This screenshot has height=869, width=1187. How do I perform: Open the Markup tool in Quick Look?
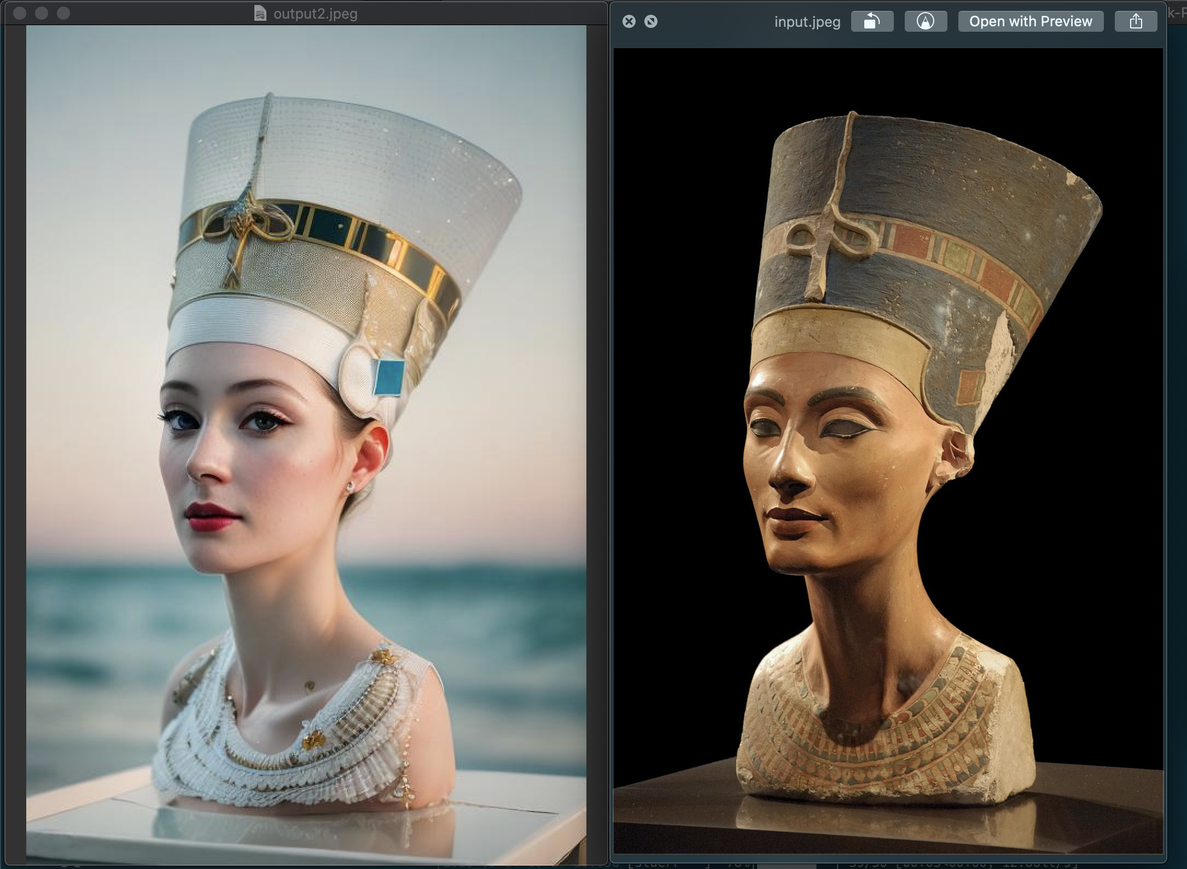point(925,21)
